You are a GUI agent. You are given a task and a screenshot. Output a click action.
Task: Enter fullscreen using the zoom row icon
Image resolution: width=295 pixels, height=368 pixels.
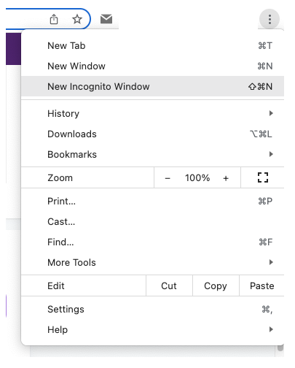pyautogui.click(x=263, y=177)
